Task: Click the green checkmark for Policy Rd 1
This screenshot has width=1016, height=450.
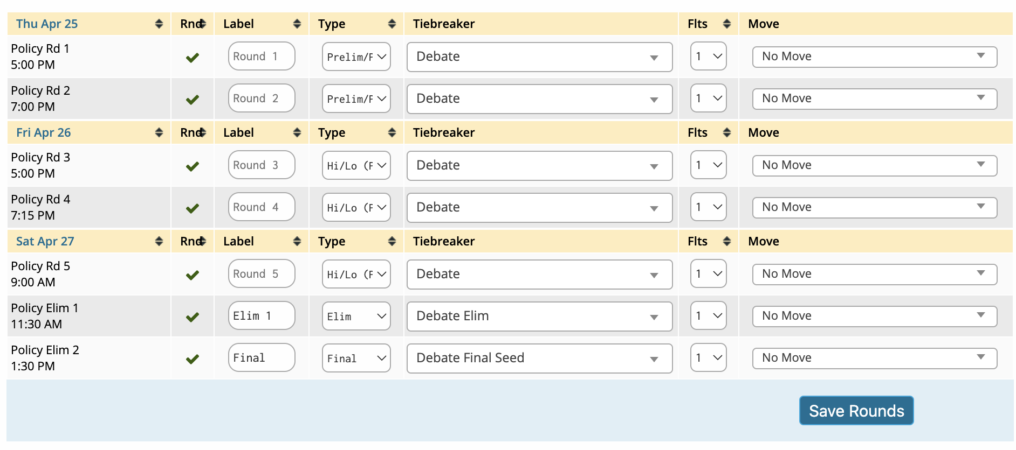Action: [193, 57]
